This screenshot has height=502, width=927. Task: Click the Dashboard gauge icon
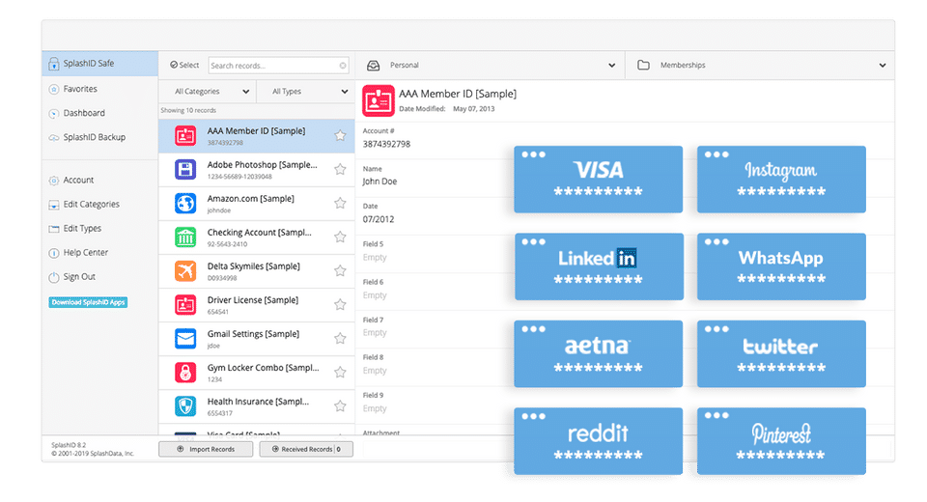pyautogui.click(x=54, y=114)
